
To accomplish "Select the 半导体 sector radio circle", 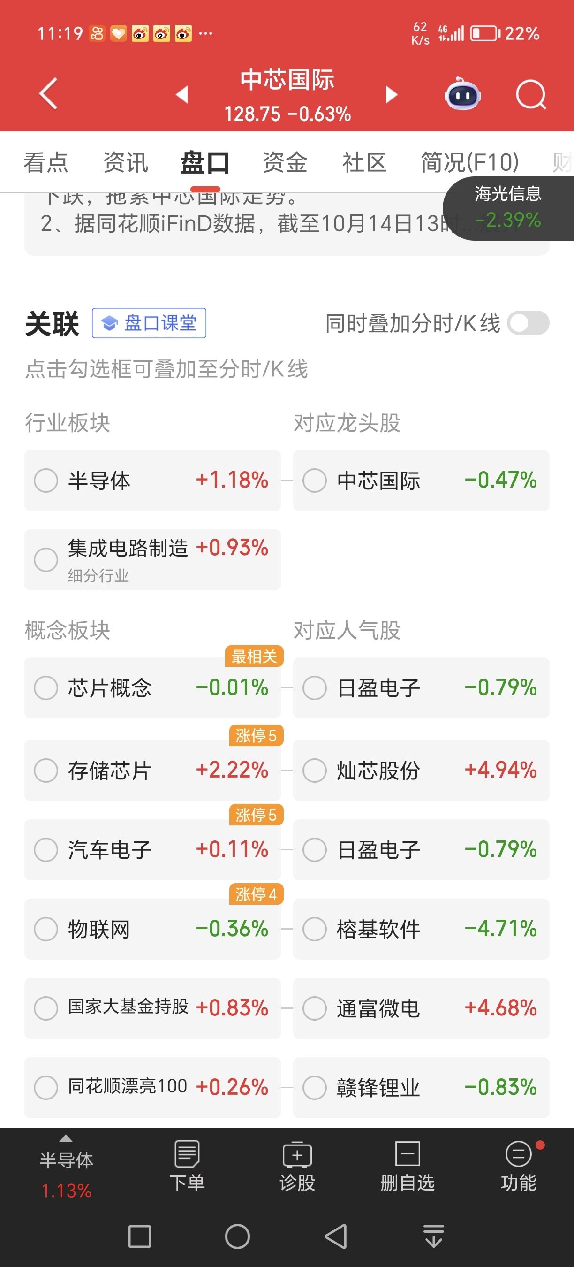I will tap(46, 480).
